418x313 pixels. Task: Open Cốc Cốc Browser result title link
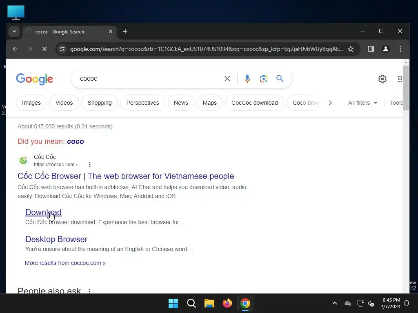pos(126,176)
